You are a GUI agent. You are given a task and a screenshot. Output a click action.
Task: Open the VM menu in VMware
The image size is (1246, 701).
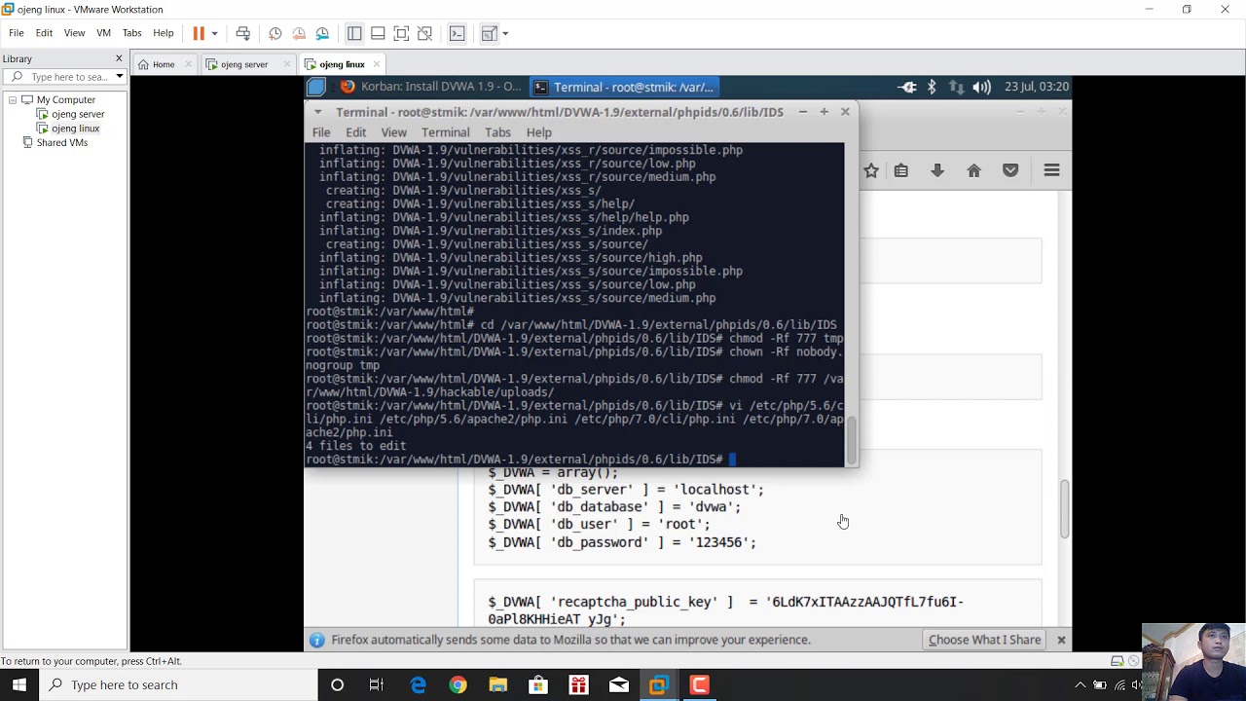pos(103,33)
